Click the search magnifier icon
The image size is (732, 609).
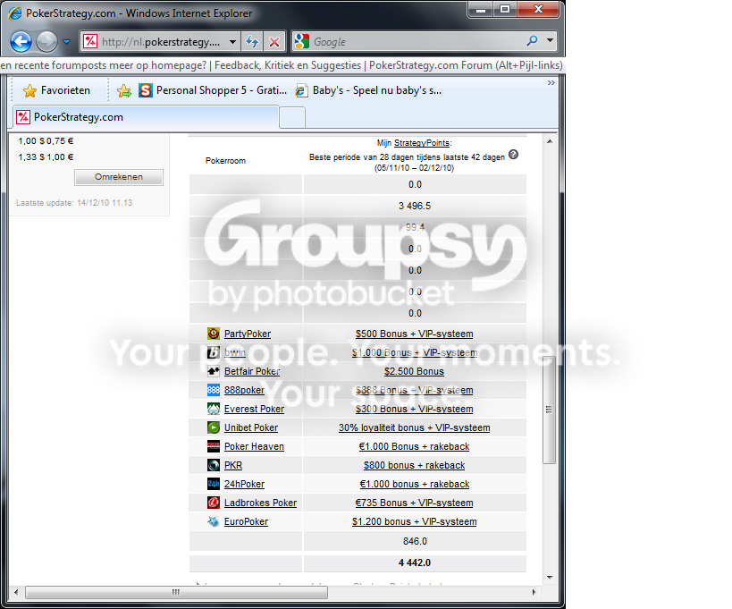click(532, 41)
